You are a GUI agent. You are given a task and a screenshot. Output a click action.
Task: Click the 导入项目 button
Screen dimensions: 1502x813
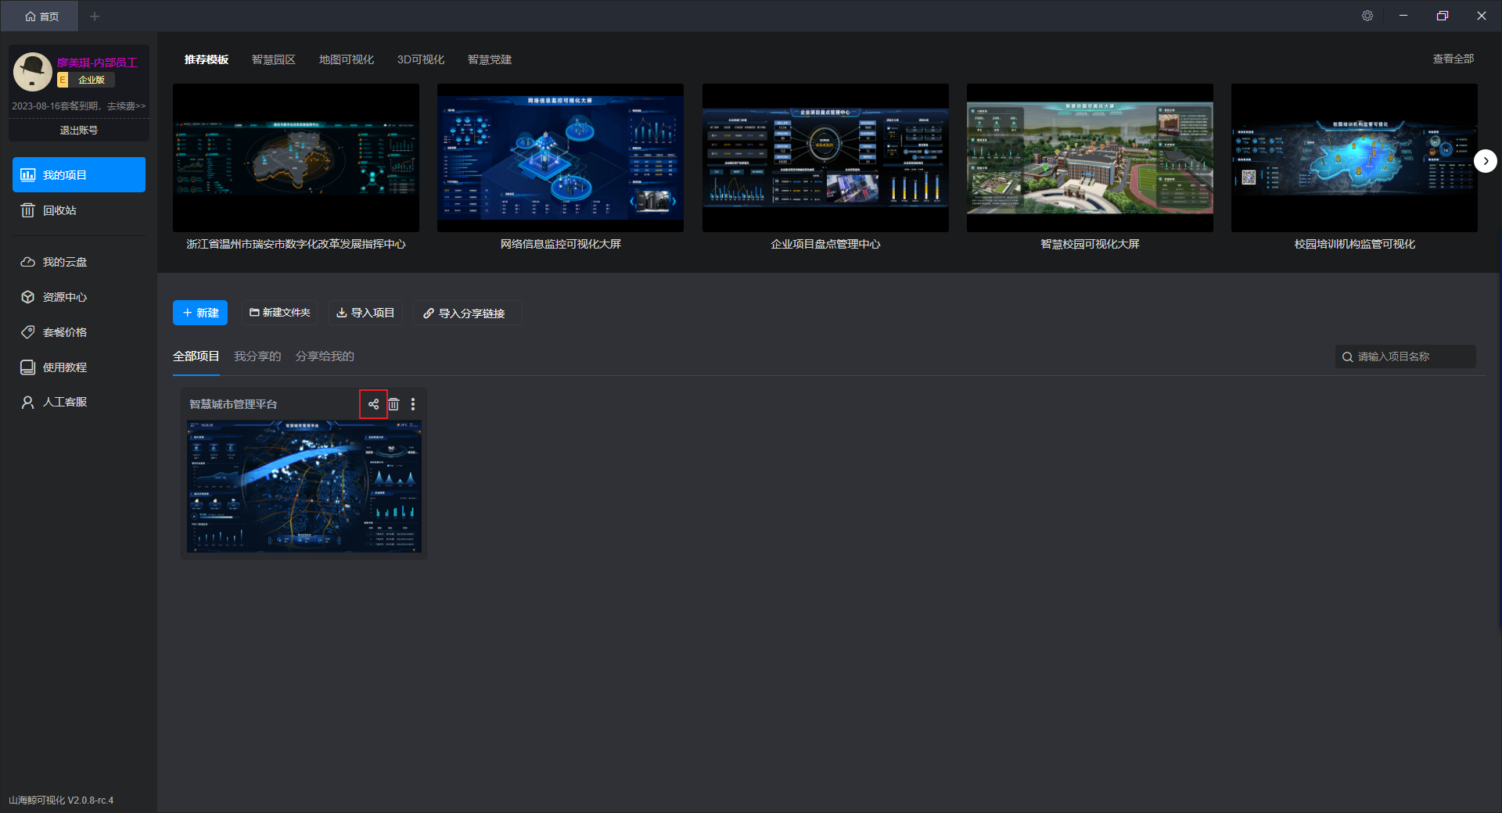pyautogui.click(x=365, y=313)
